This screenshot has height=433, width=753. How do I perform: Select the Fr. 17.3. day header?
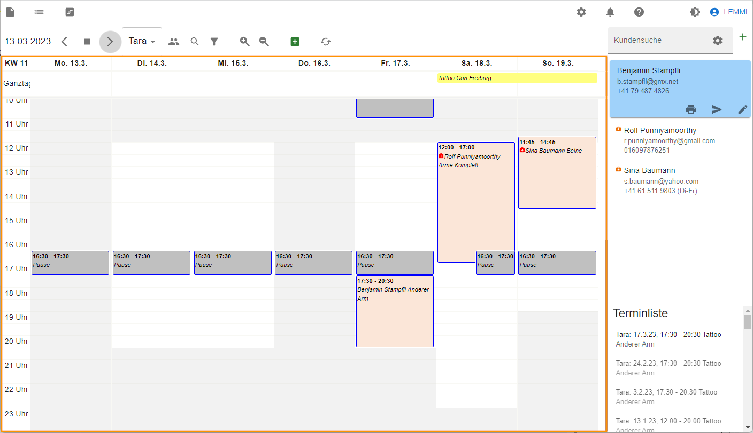click(396, 63)
